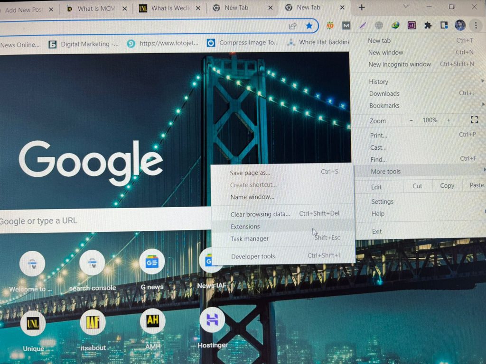The height and width of the screenshot is (364, 486).
Task: Click the Copy button in Edit row
Action: tap(447, 186)
